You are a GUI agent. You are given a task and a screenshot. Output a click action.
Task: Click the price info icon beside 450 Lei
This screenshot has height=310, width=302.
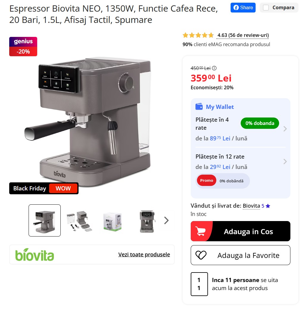214,68
